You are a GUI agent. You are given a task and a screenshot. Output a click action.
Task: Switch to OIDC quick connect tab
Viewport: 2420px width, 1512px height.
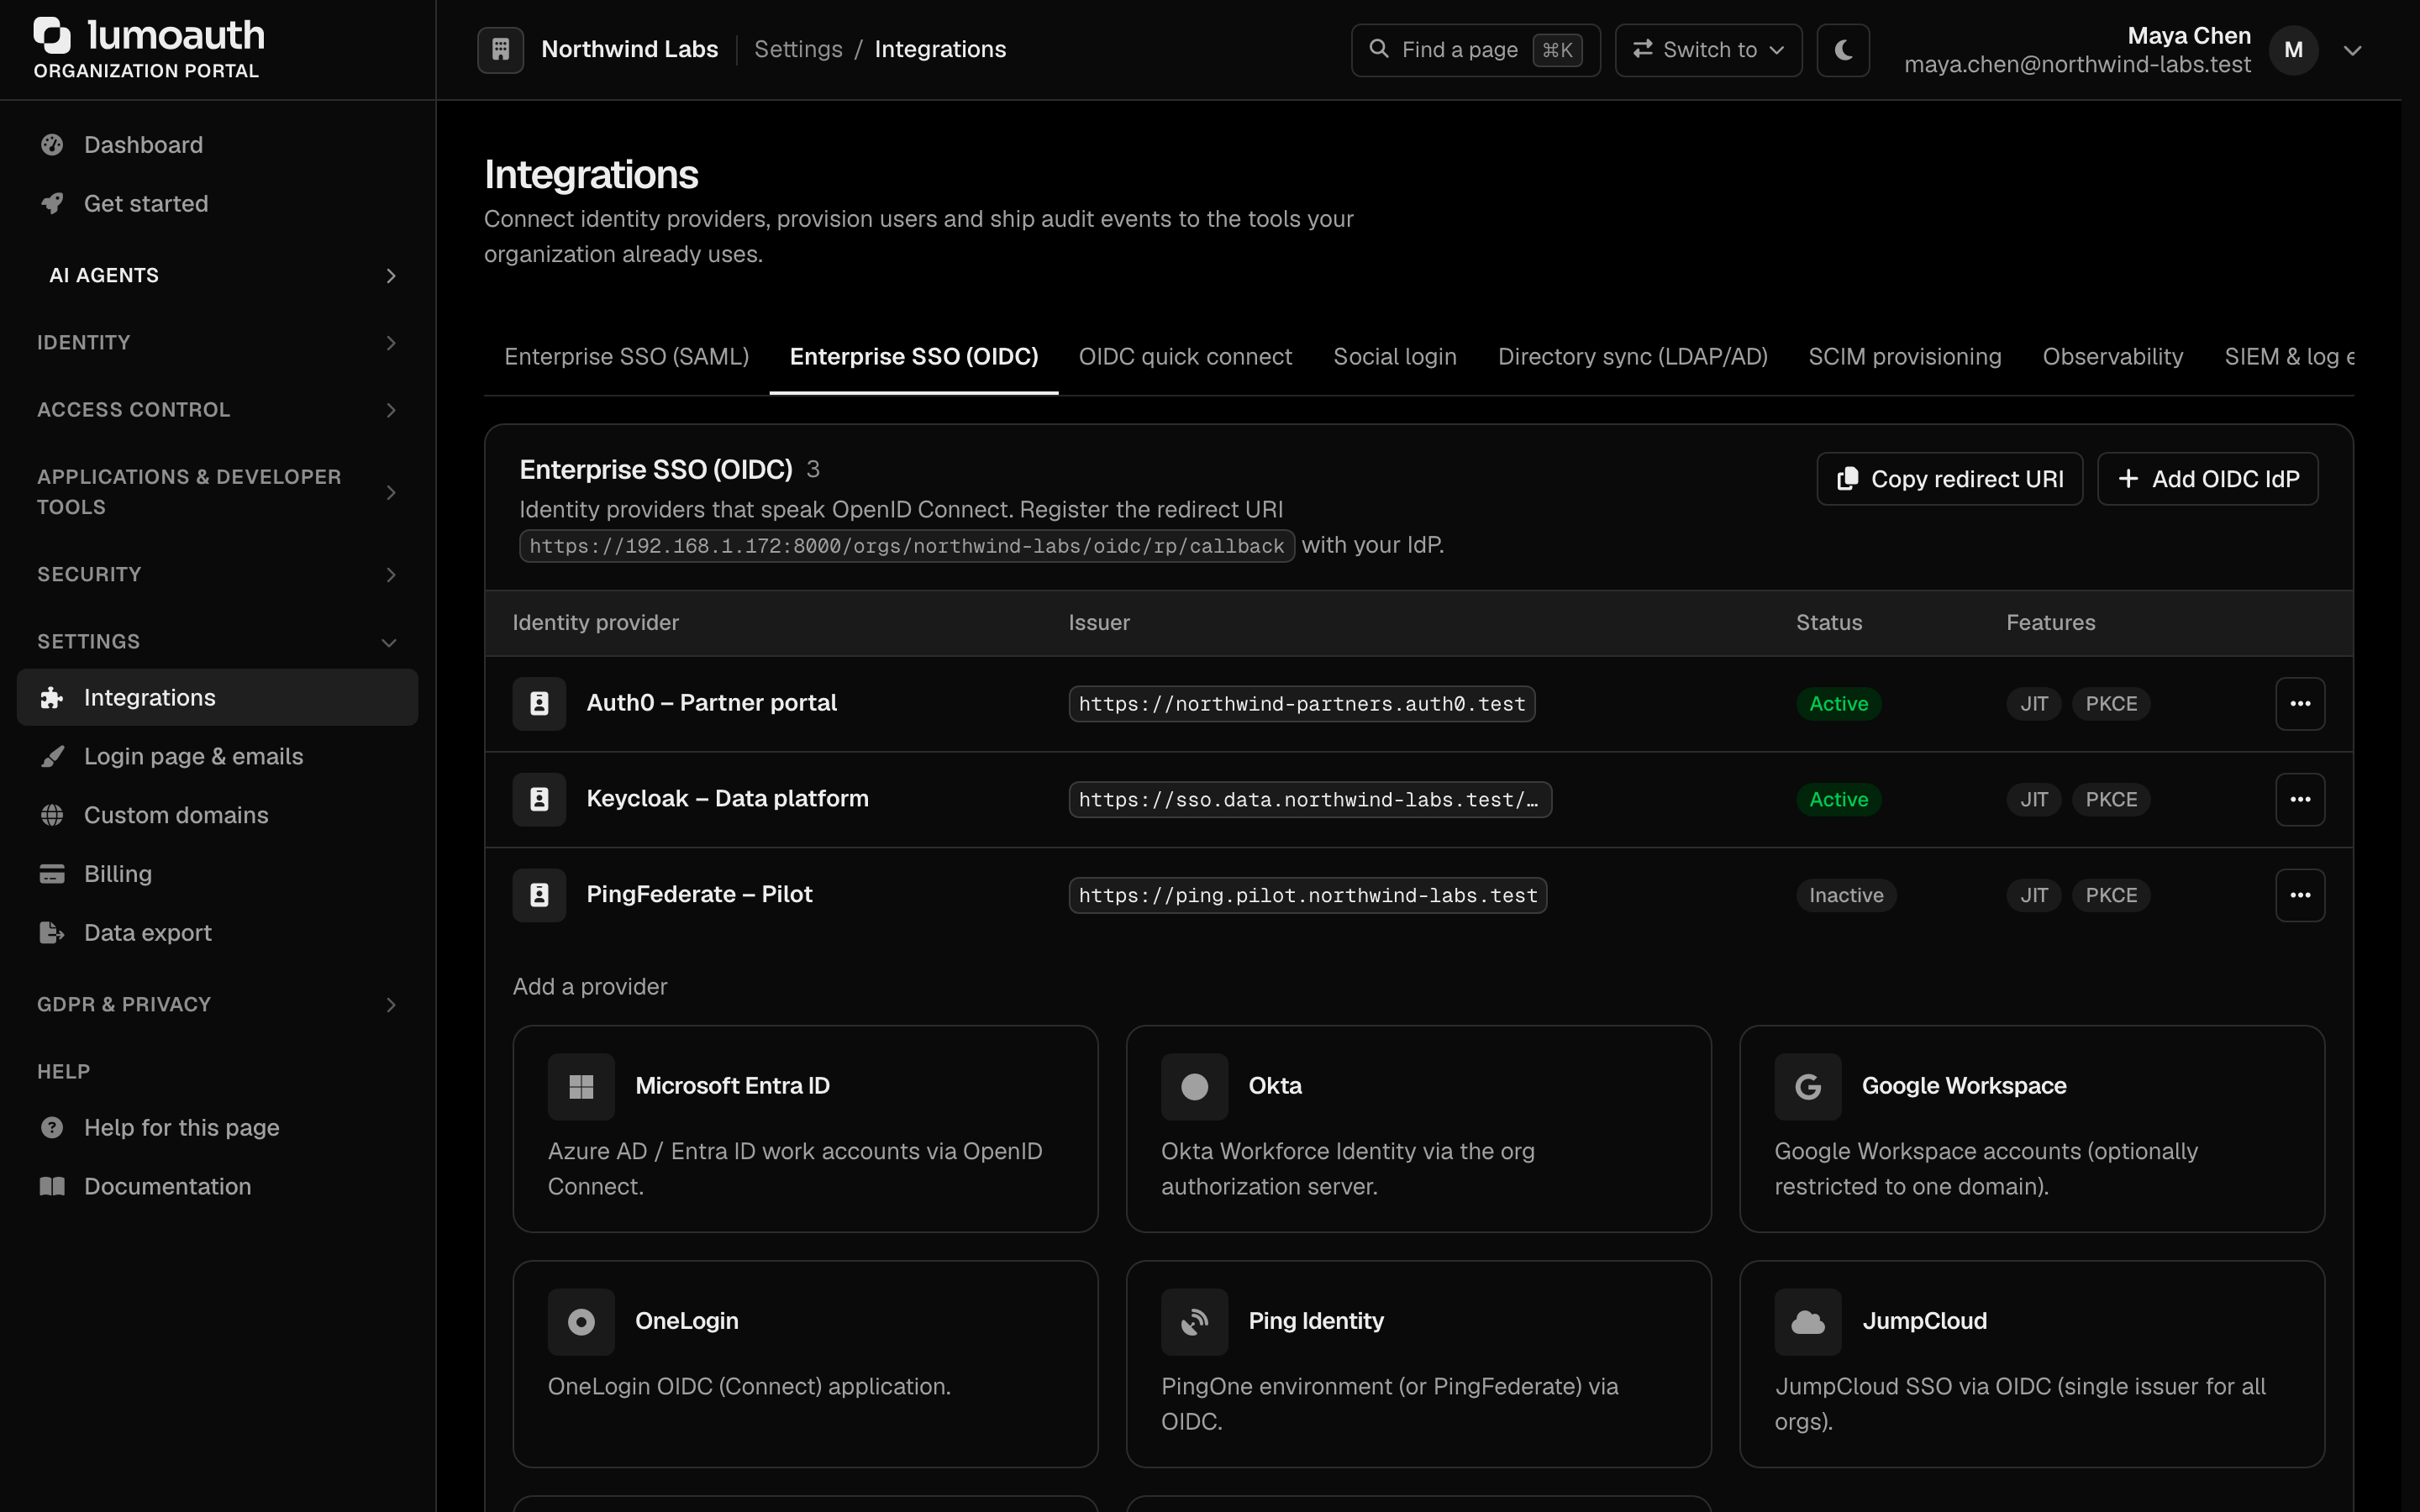(1185, 357)
